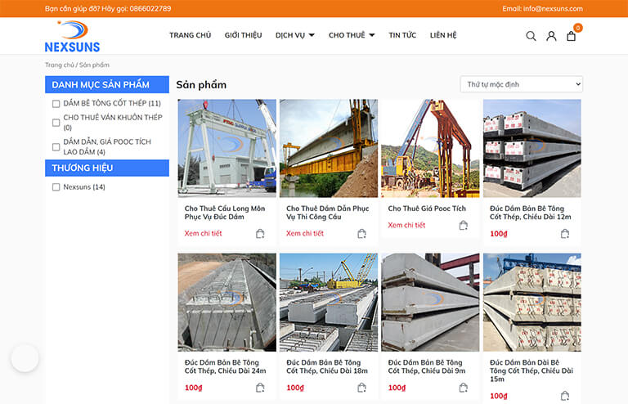Open the Cho Thuê menu label

(347, 35)
